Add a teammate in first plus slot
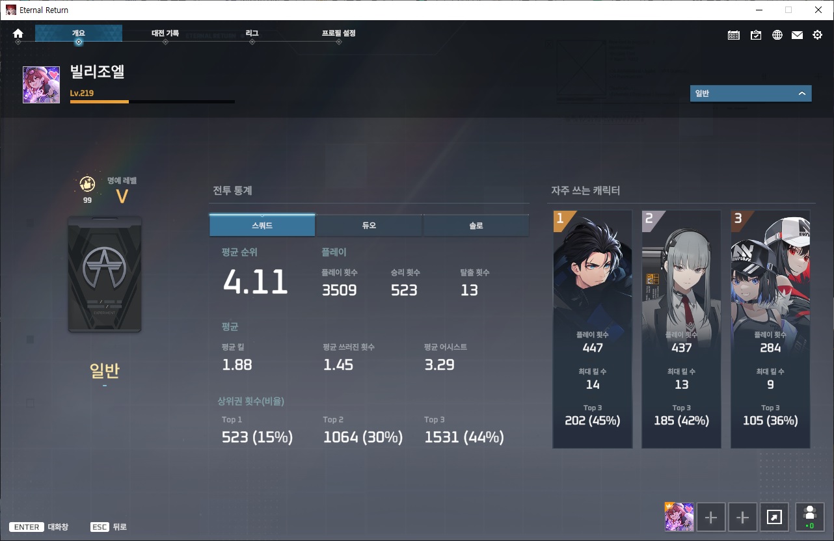Image resolution: width=834 pixels, height=541 pixels. point(711,518)
